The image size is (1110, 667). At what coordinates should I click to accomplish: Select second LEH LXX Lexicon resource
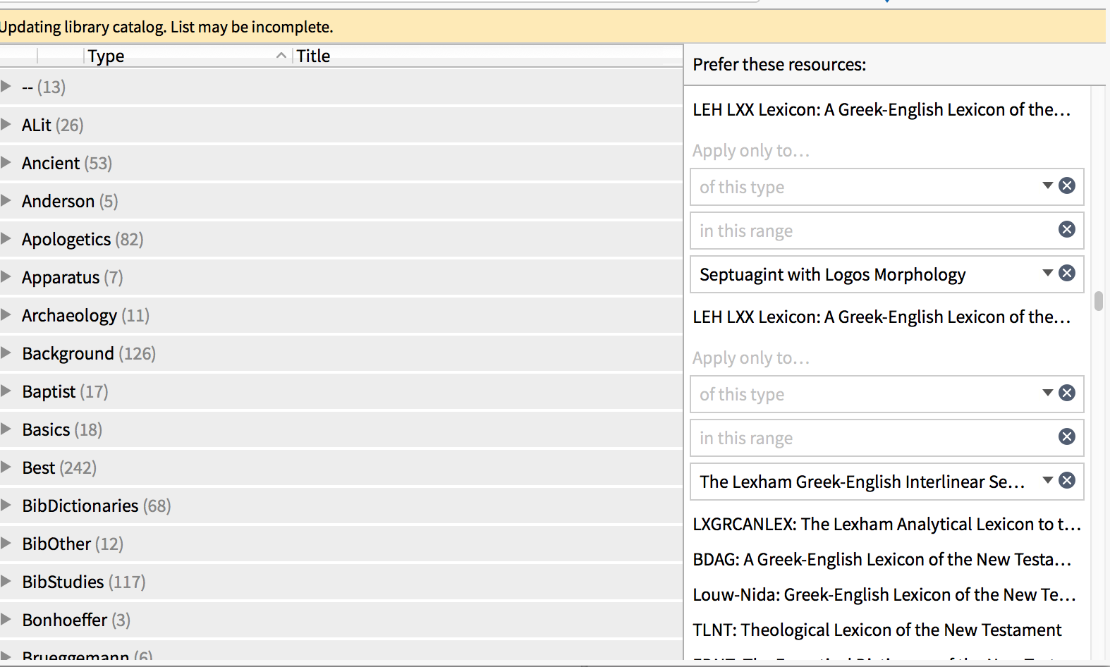tap(882, 317)
